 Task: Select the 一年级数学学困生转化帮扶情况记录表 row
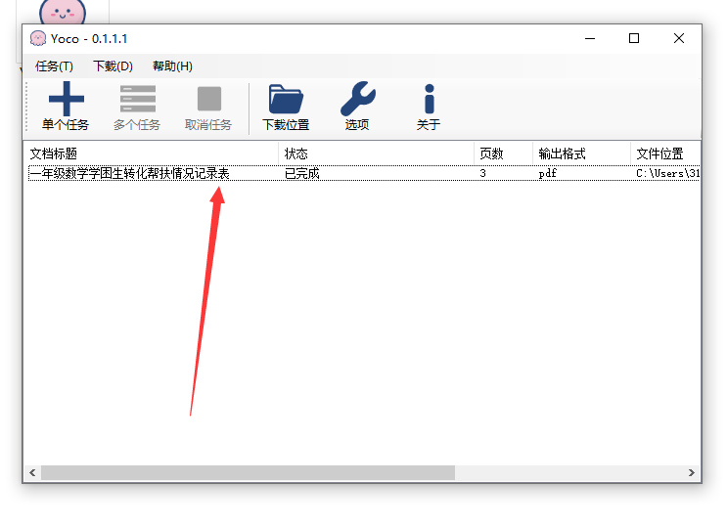point(129,174)
